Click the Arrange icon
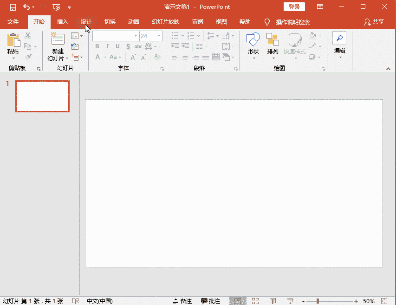Screen dimensions: 396x305 coord(273,39)
